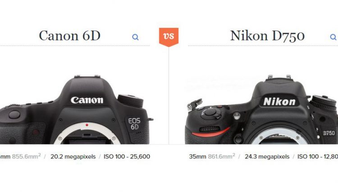The height and width of the screenshot is (193, 338).
Task: Click the Canon 855.6mm² sensor area
Action: pos(26,156)
